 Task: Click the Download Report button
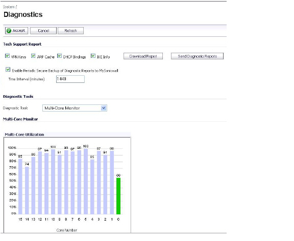[143, 56]
